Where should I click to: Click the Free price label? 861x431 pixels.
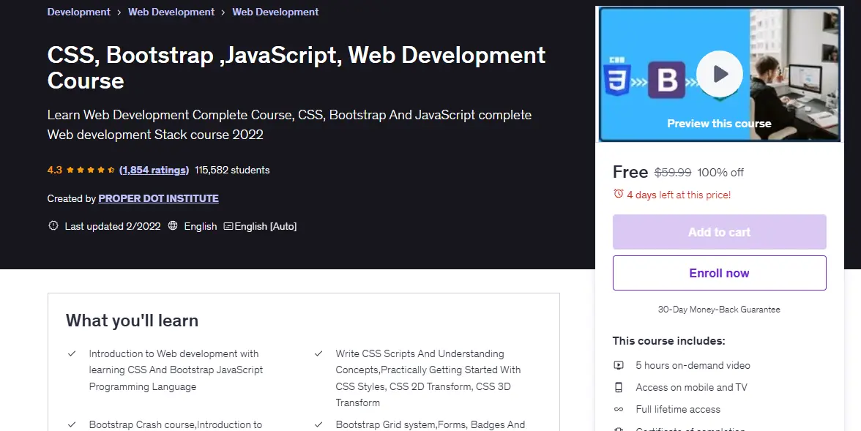[630, 172]
